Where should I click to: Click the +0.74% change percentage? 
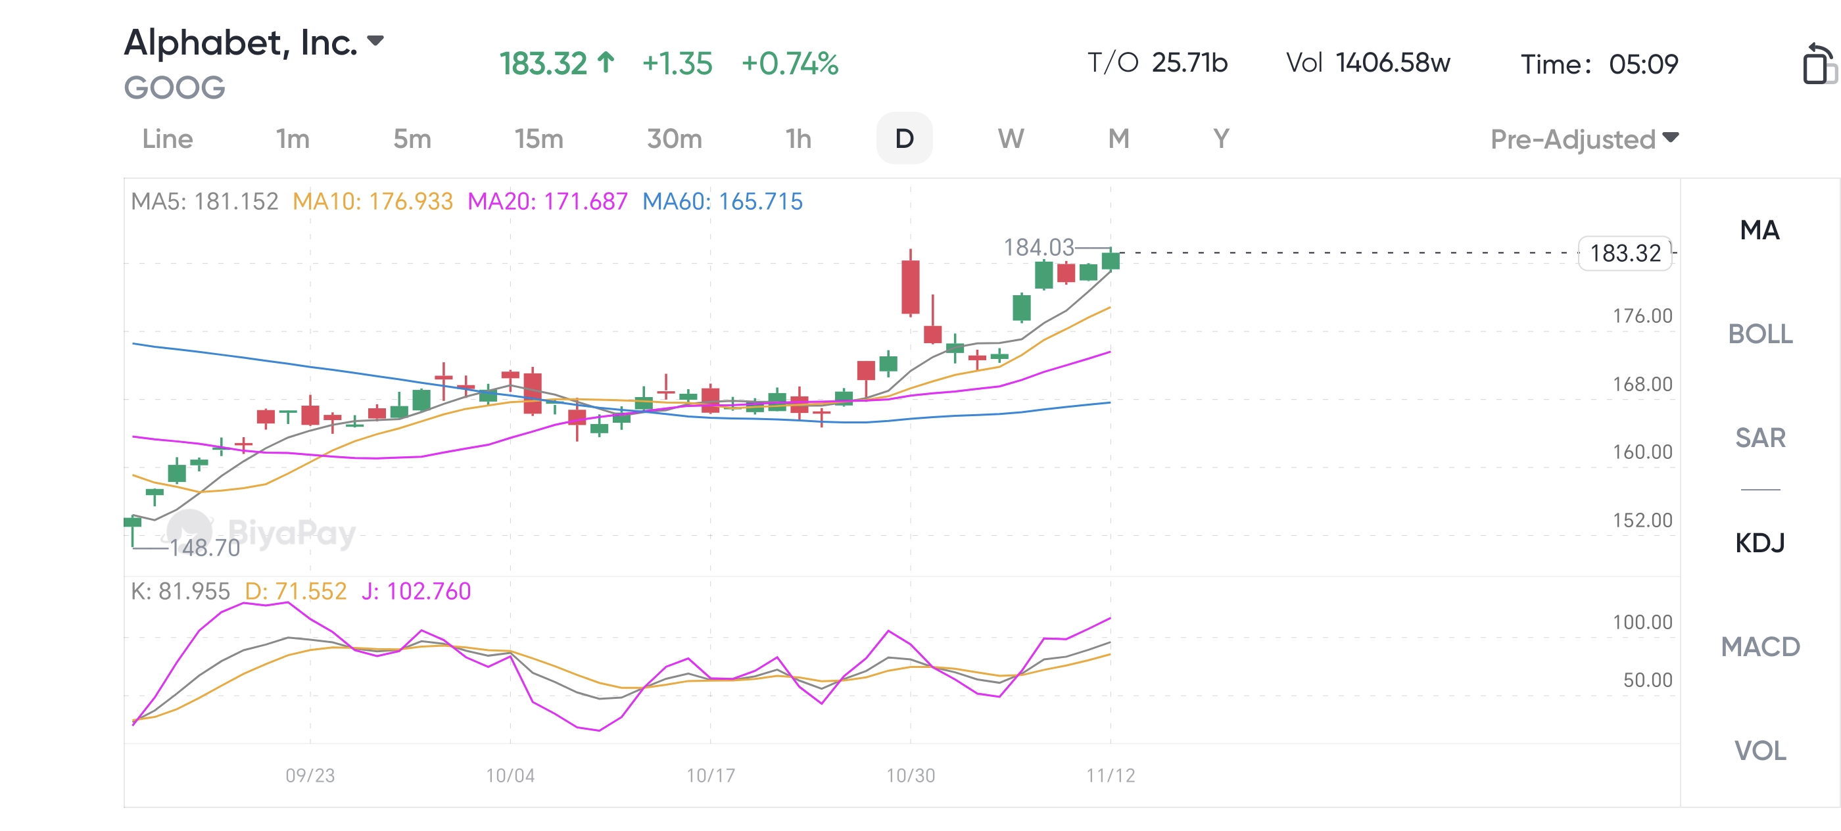click(x=789, y=64)
